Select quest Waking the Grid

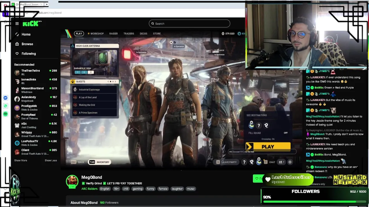tap(95, 105)
